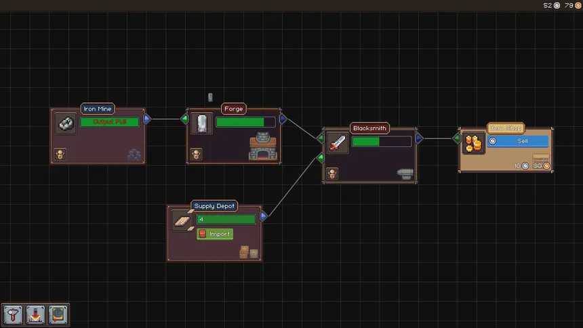583x328 pixels.
Task: Click the Blacksmith progress bar
Action: 381,142
